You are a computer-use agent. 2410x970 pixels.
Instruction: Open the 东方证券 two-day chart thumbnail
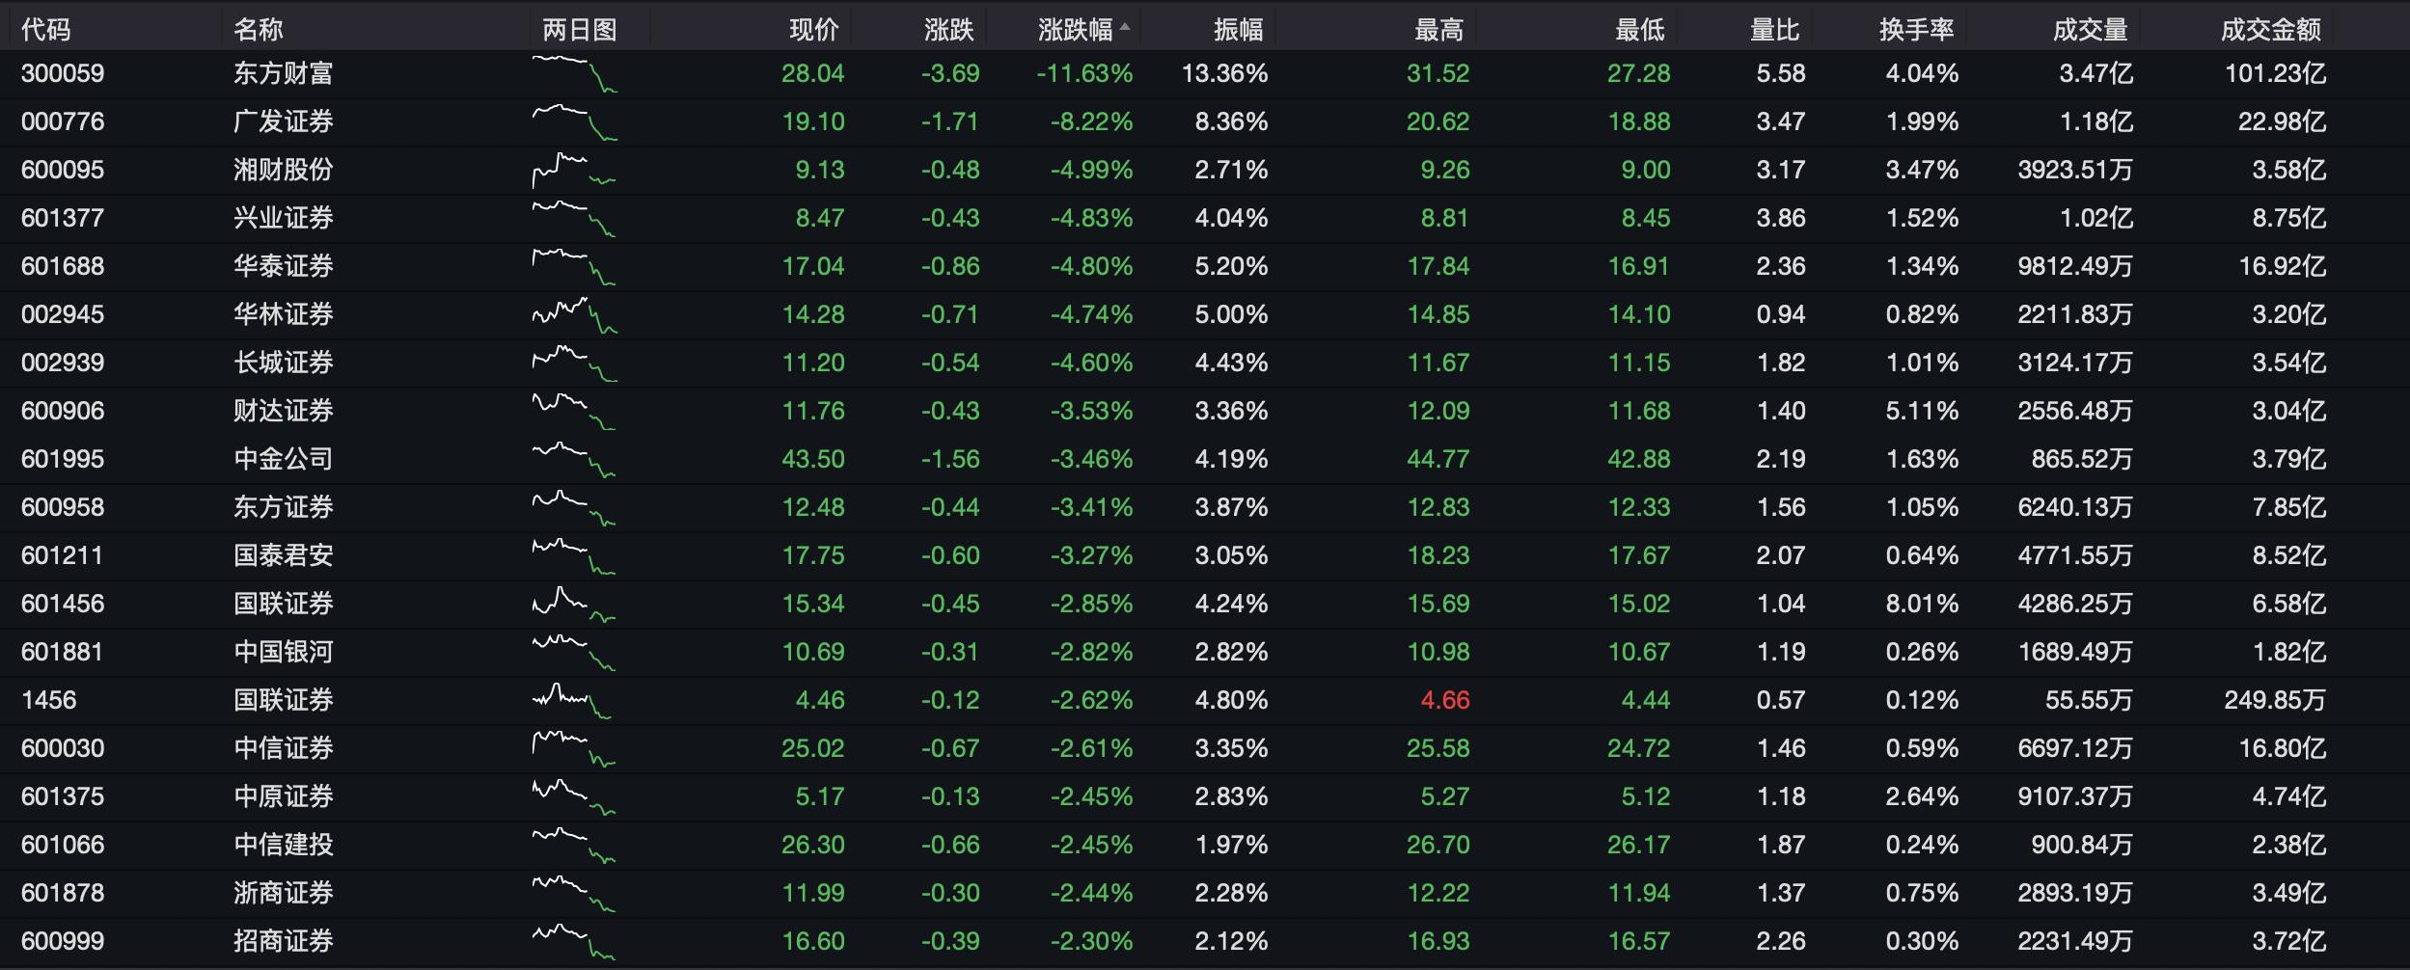pos(574,508)
